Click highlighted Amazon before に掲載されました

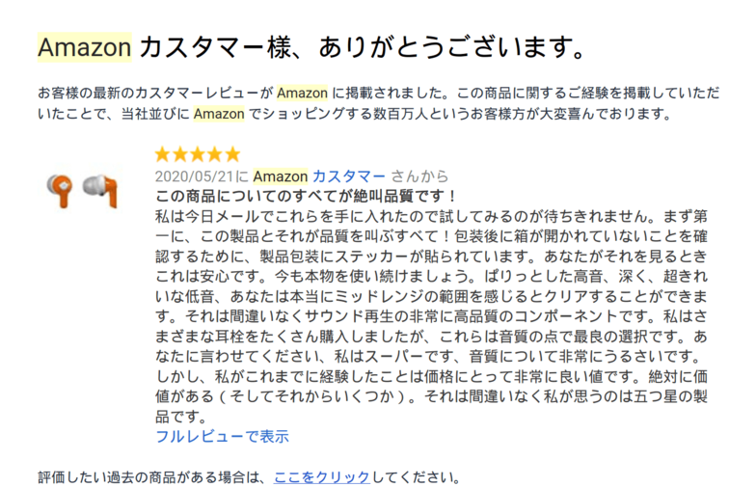coord(302,94)
